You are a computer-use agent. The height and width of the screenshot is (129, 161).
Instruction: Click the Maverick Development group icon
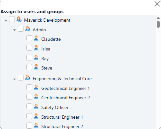pos(19,19)
